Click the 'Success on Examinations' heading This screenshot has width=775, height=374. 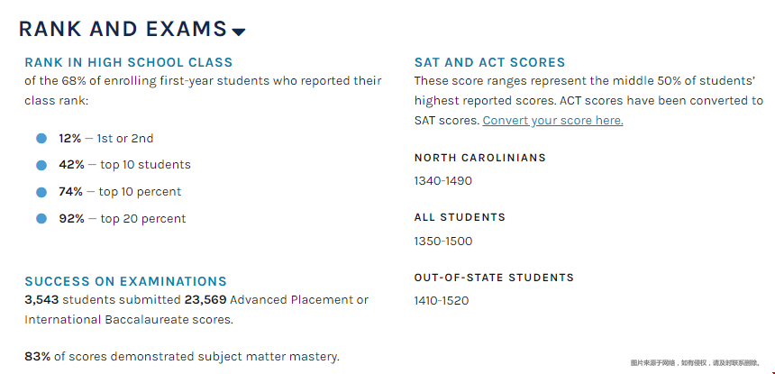tap(125, 281)
